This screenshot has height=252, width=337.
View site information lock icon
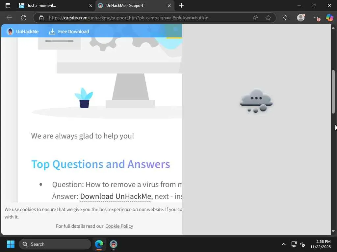[41, 18]
